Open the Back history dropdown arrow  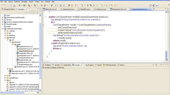[117, 5]
